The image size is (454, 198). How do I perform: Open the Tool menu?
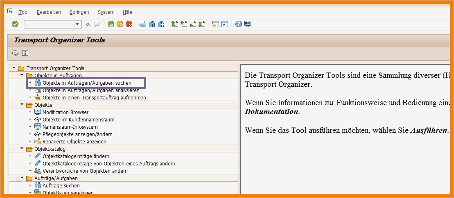[23, 12]
